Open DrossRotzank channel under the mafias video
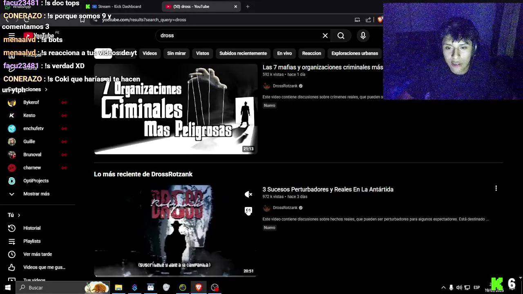Image resolution: width=523 pixels, height=294 pixels. (285, 86)
